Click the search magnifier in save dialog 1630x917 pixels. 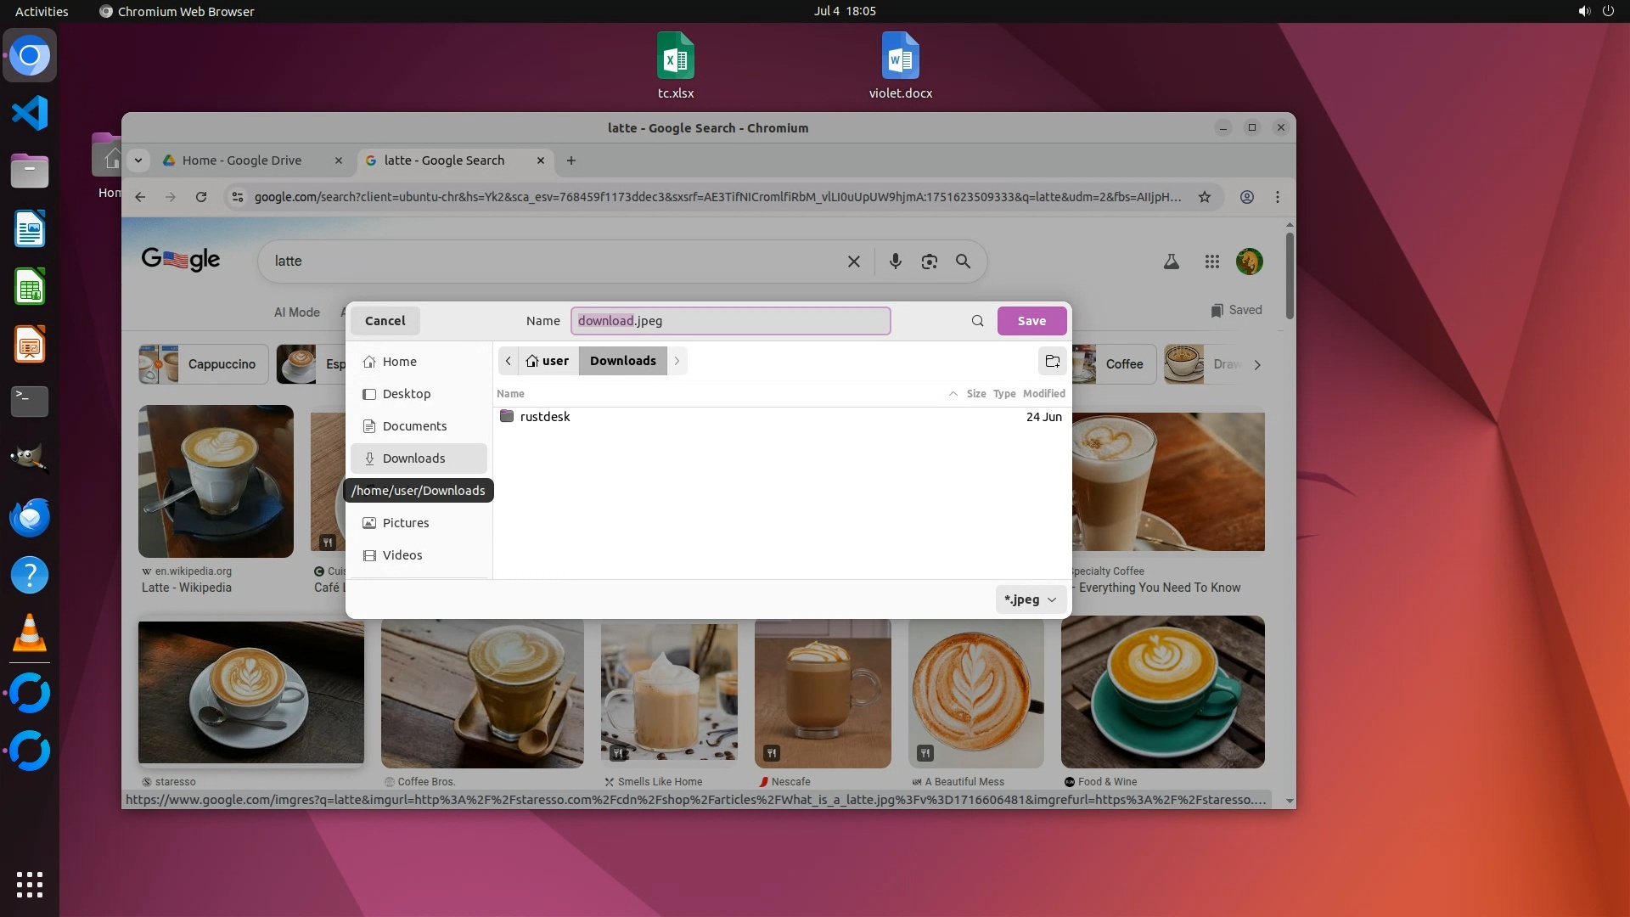point(977,321)
